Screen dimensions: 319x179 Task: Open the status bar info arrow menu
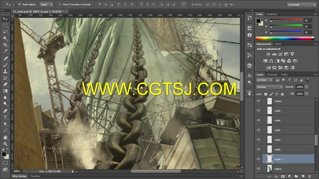(x=73, y=171)
